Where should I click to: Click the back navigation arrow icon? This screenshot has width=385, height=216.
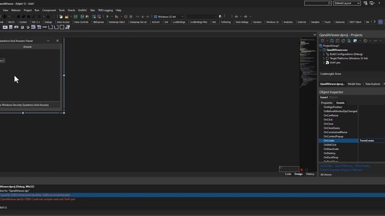click(x=236, y=17)
